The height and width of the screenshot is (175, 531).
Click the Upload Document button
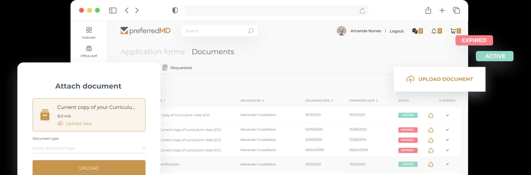[x=439, y=79]
